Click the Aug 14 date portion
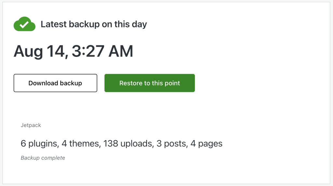 [x=41, y=51]
